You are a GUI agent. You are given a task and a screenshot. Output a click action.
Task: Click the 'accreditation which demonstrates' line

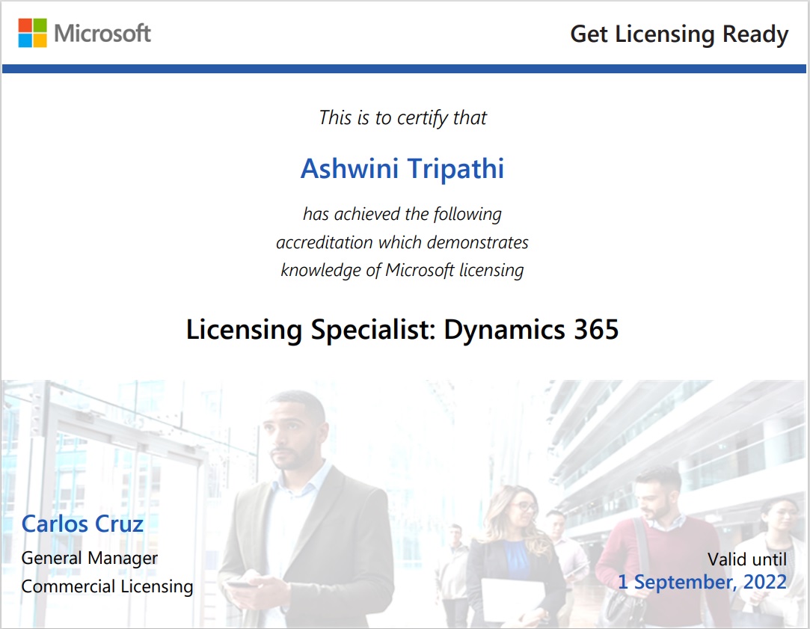click(402, 242)
